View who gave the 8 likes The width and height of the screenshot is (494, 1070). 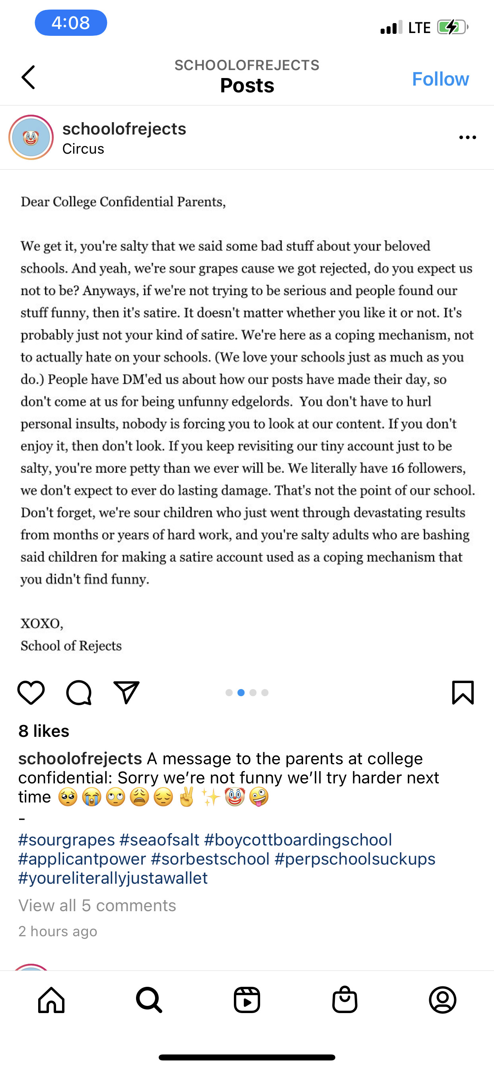coord(44,730)
